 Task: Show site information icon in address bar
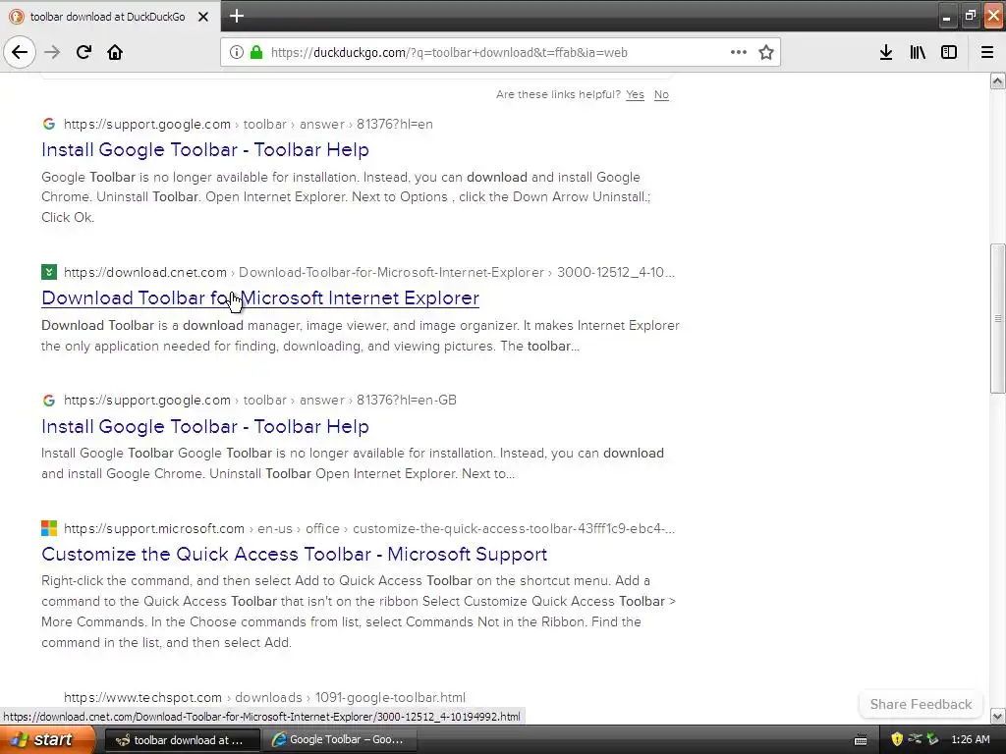click(236, 52)
